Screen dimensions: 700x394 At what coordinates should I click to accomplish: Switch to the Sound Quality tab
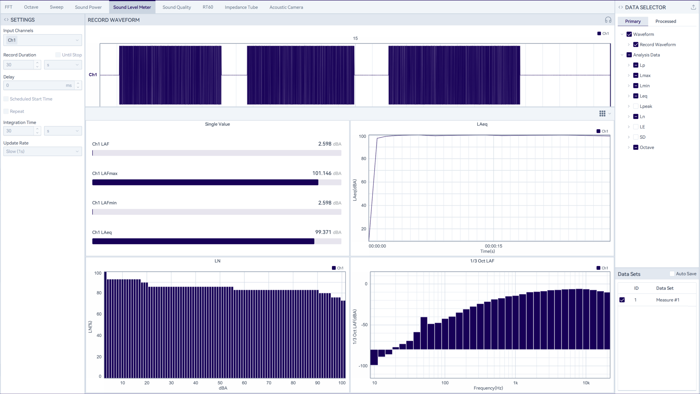click(177, 7)
